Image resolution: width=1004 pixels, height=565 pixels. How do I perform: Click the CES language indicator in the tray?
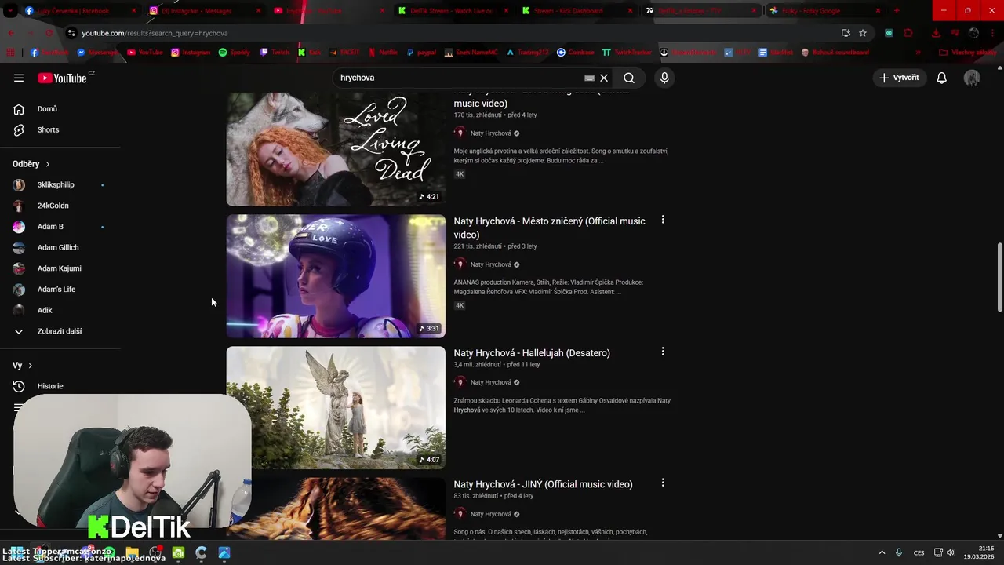tap(919, 552)
